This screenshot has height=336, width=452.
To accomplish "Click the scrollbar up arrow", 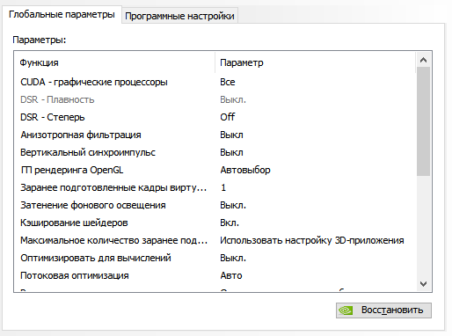I will pyautogui.click(x=423, y=60).
